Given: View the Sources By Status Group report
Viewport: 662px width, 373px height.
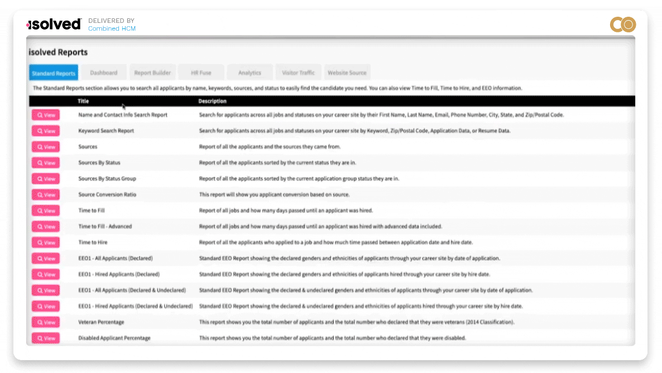Looking at the screenshot, I should [x=46, y=178].
